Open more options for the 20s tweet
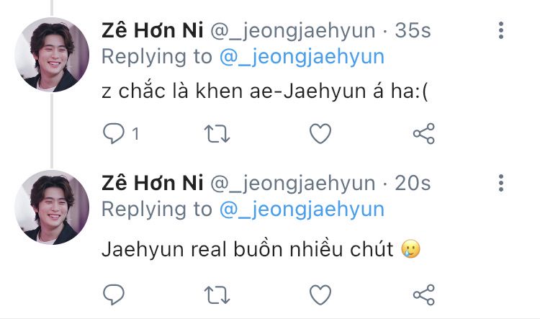The width and height of the screenshot is (540, 319). [x=501, y=183]
